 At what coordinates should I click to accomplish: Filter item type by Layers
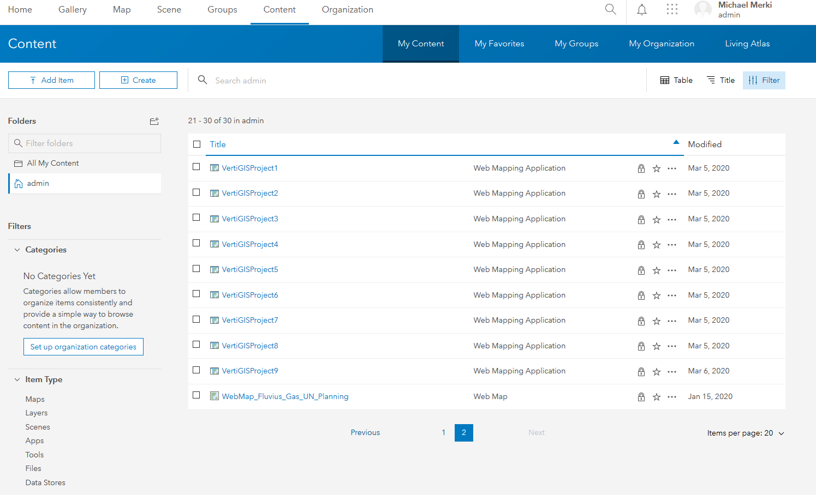37,413
